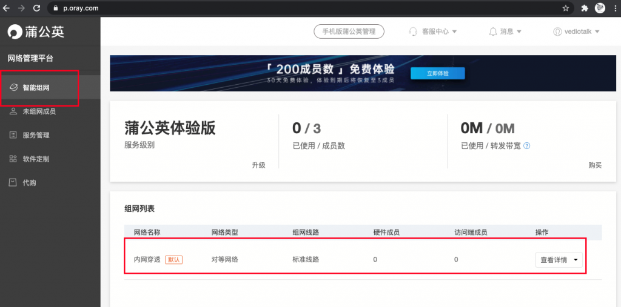Select 智能组网 in the sidebar menu

[x=50, y=87]
